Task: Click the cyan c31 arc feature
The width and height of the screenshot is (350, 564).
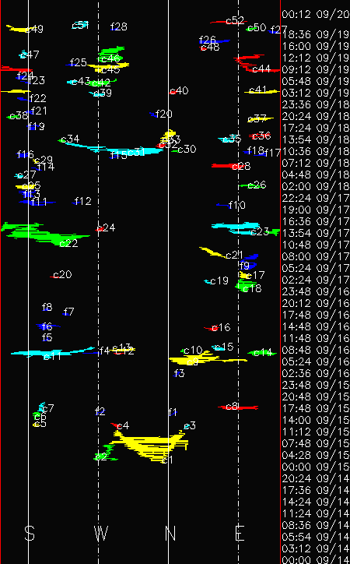Action: pyautogui.click(x=111, y=148)
